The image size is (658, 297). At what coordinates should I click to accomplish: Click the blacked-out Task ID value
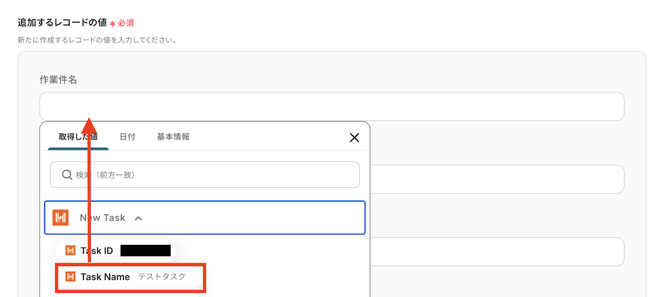pos(146,251)
